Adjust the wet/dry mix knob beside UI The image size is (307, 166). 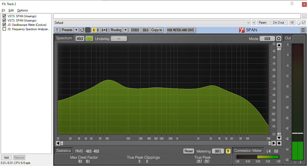coord(299,23)
